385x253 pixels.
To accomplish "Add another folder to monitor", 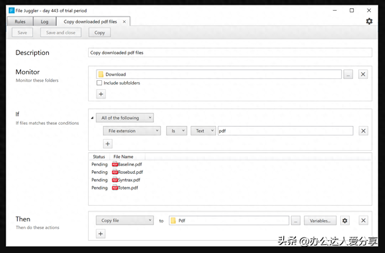I will (101, 94).
